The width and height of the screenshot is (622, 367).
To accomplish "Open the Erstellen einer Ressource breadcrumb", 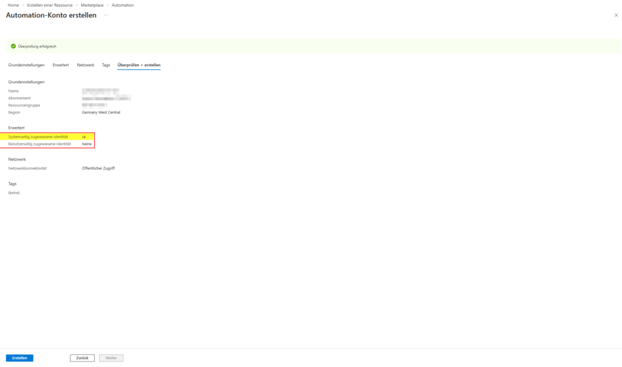I will click(50, 5).
